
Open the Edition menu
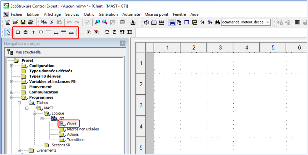(33, 14)
